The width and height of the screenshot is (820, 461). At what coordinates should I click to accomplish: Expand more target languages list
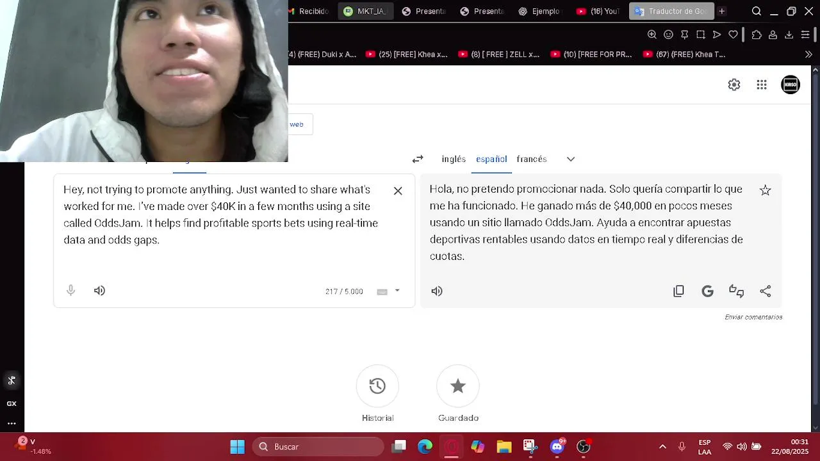tap(571, 159)
